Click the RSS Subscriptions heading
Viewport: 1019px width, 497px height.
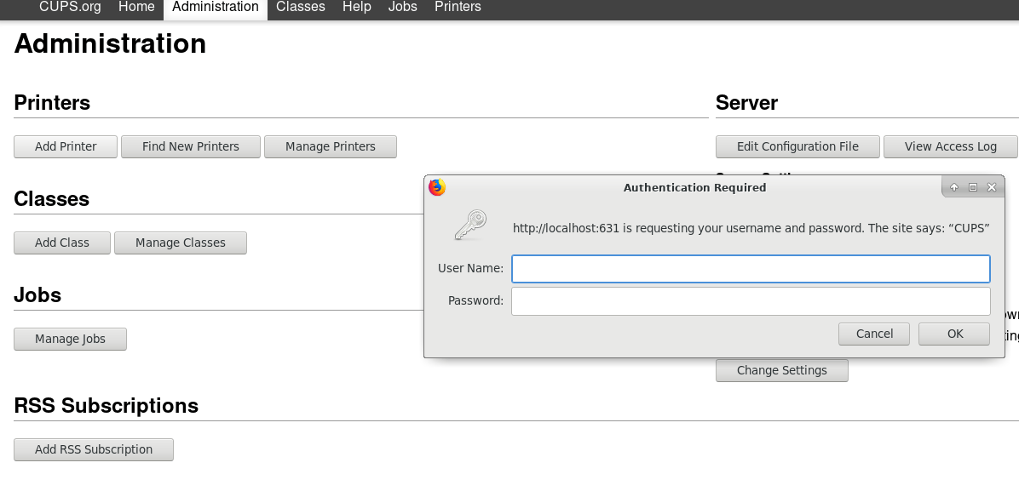point(106,406)
